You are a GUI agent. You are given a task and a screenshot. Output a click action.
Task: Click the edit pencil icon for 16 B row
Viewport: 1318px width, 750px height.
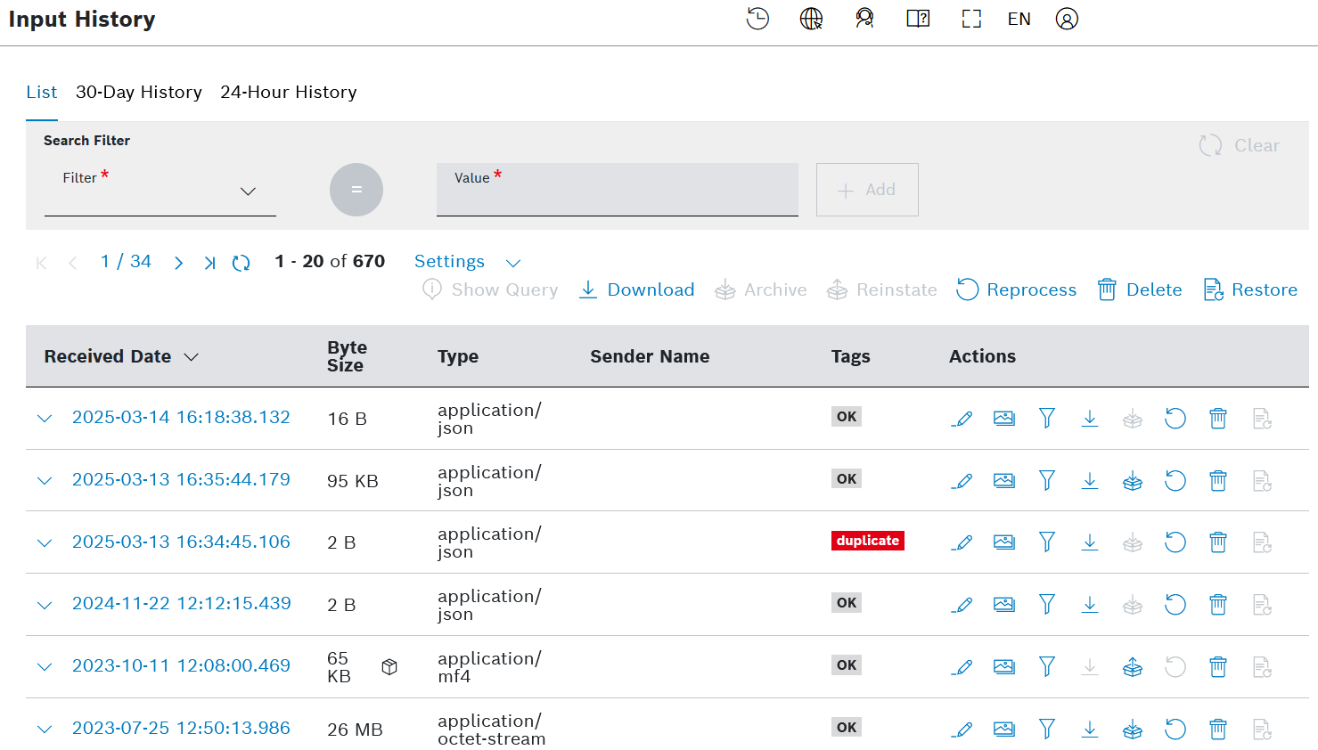[962, 419]
